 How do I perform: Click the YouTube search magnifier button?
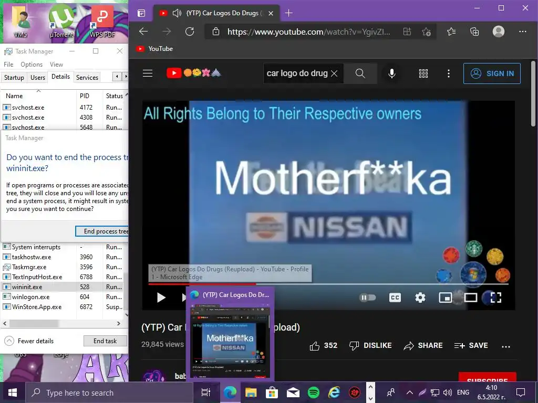360,73
